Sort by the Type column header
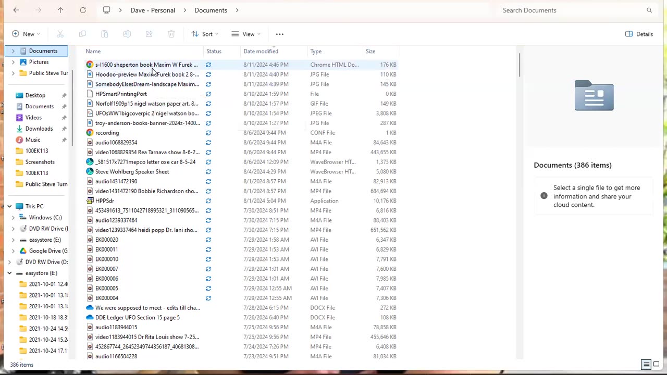Screen dimensions: 667x375 coord(316,51)
